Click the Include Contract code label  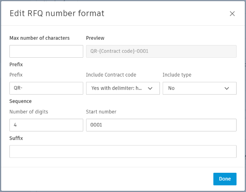pyautogui.click(x=111, y=75)
